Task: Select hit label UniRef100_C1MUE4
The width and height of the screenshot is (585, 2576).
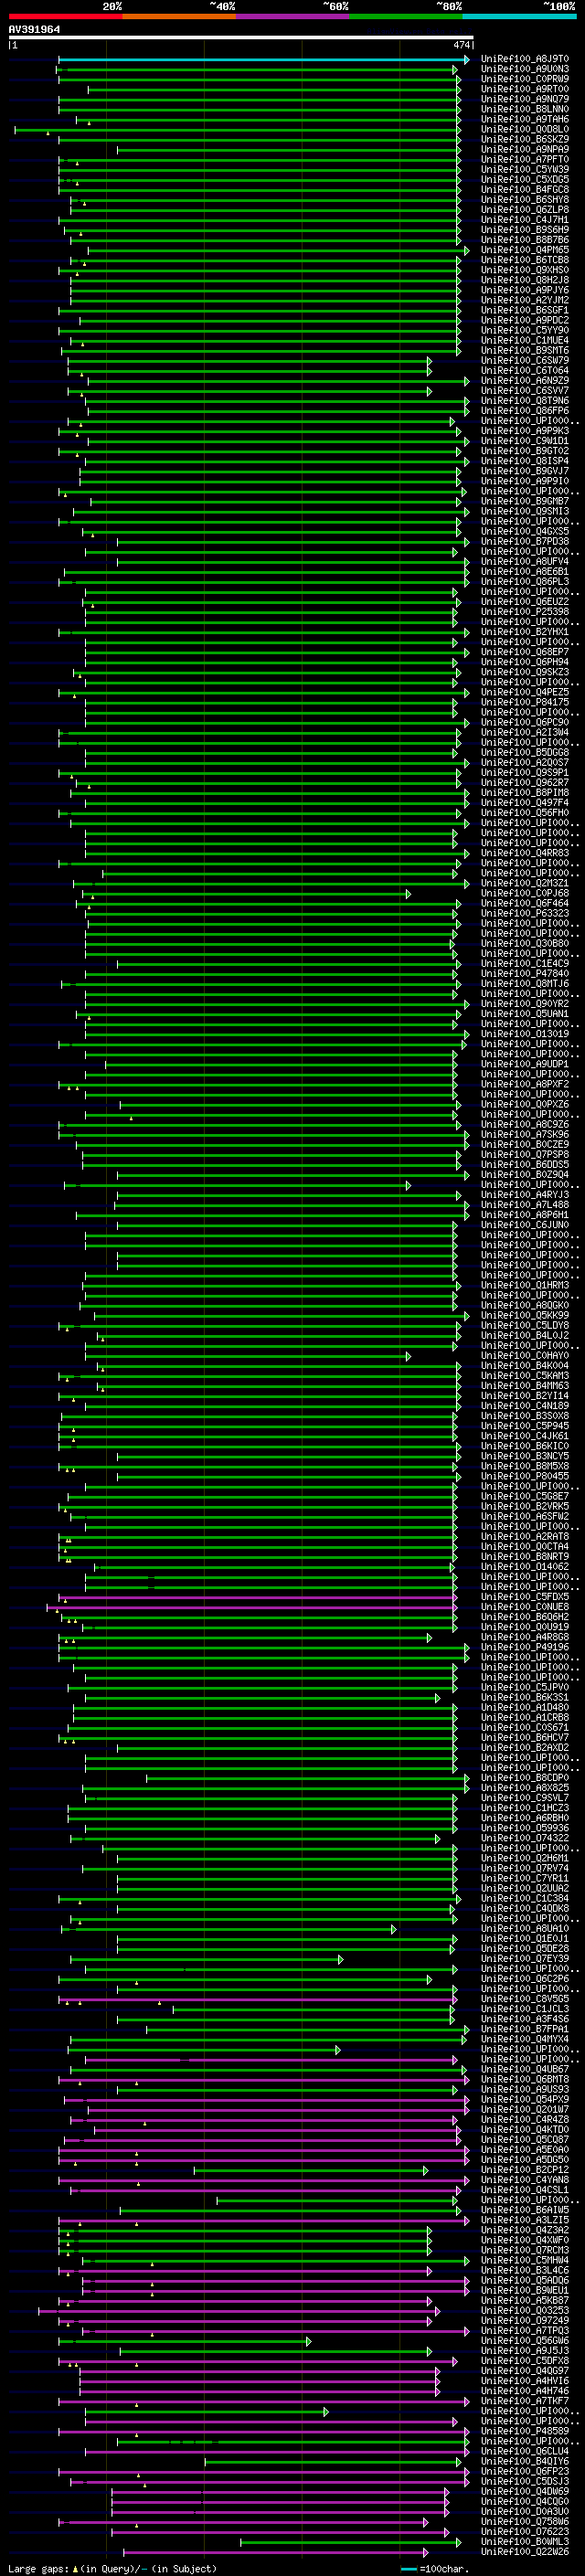Action: (525, 340)
